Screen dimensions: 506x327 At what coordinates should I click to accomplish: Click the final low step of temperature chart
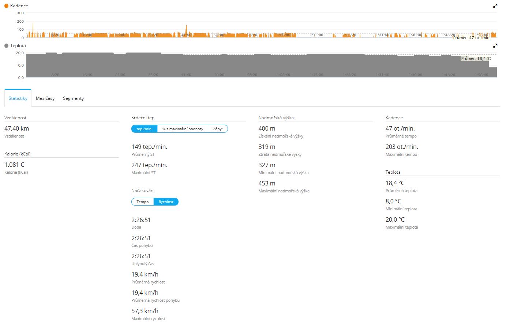pyautogui.click(x=493, y=72)
